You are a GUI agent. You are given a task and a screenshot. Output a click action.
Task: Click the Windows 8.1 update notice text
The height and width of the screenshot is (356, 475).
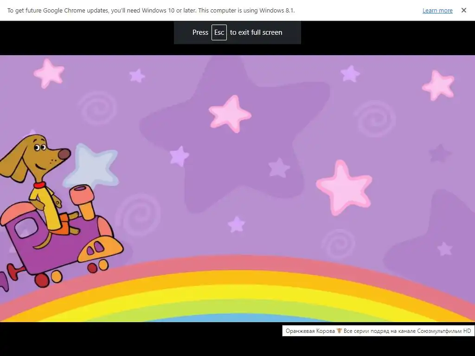click(x=151, y=11)
